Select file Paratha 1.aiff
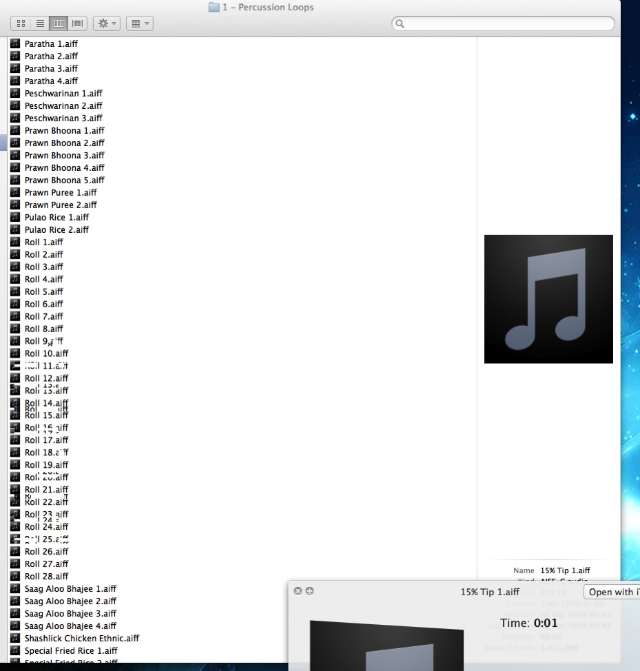Image resolution: width=640 pixels, height=671 pixels. coord(51,43)
